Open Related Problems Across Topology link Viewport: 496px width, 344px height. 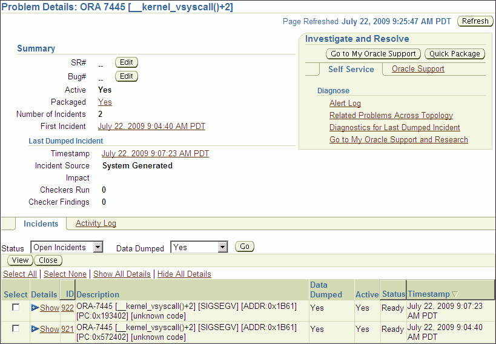point(391,116)
